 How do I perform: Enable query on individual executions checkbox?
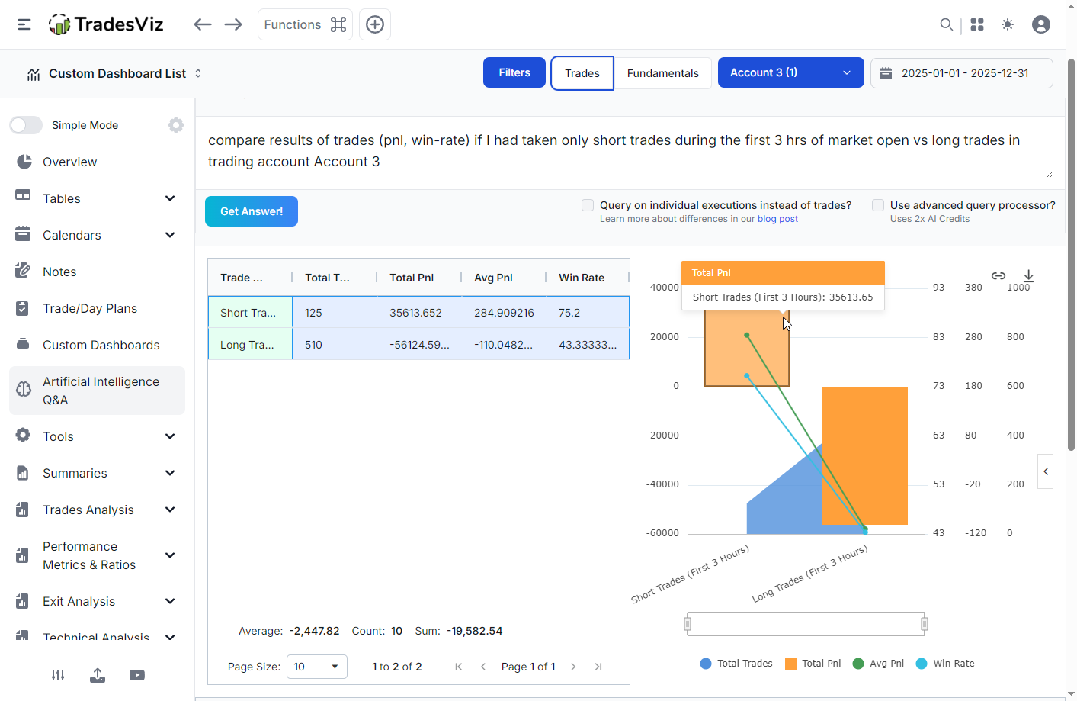tap(588, 205)
